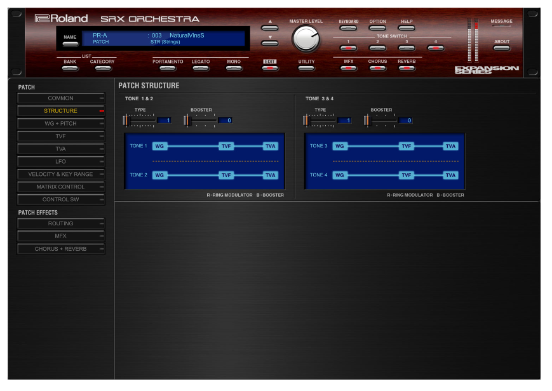Viewport: 552px width, 391px height.
Task: Select the COMMON patch tab
Action: point(61,98)
